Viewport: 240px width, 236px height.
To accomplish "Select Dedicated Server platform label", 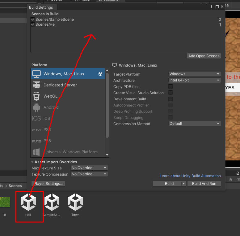I will [x=60, y=85].
